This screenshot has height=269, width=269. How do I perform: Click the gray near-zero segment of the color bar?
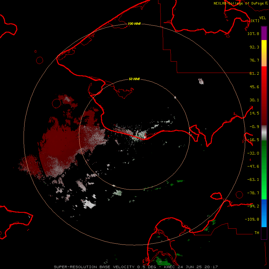tap(264, 133)
